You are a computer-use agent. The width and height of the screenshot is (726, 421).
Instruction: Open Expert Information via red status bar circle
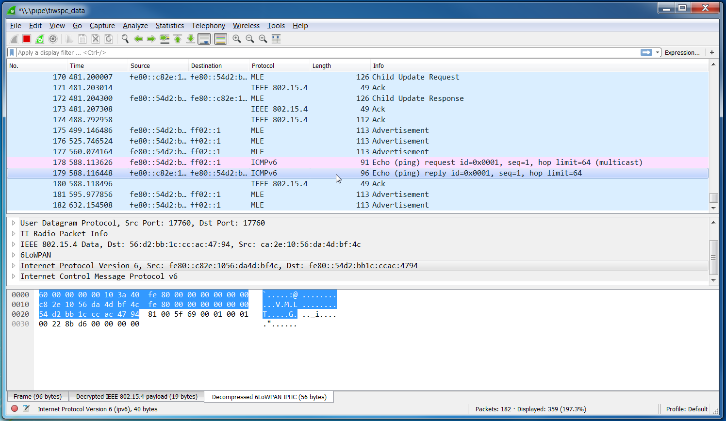pyautogui.click(x=14, y=409)
